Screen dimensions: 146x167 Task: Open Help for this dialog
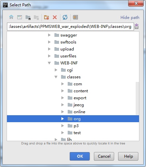(x=128, y=156)
